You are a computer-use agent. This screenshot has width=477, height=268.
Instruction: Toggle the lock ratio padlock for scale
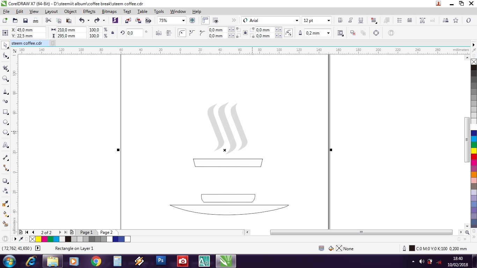(112, 33)
